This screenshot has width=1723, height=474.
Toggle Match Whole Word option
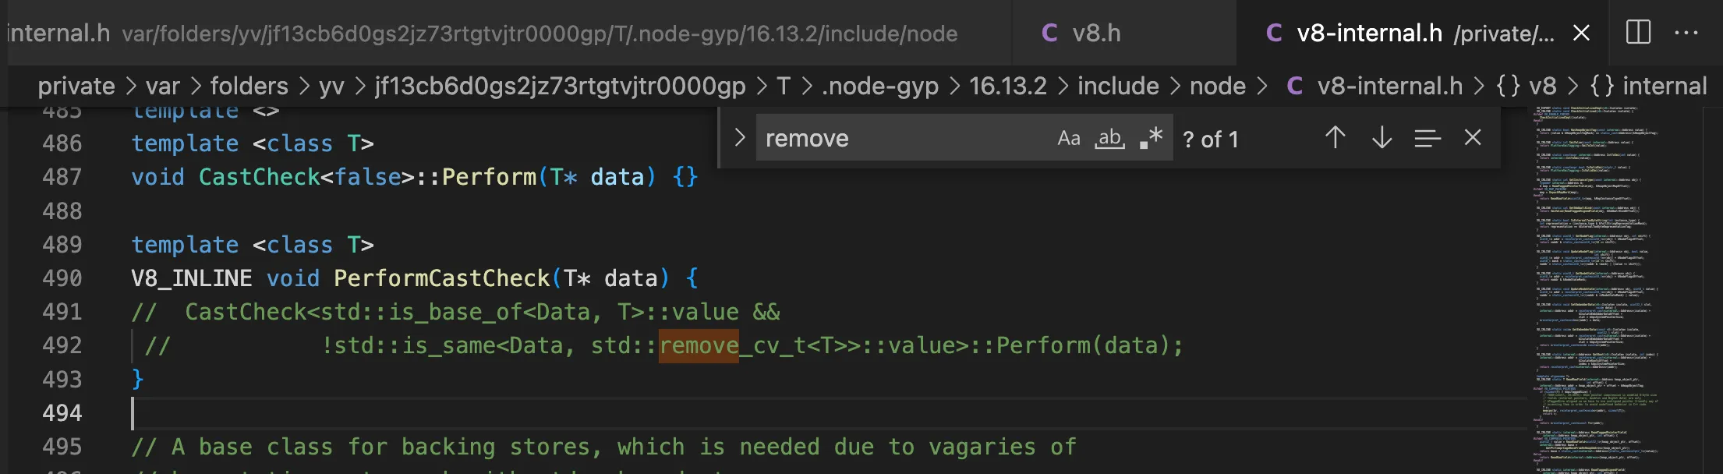pyautogui.click(x=1110, y=138)
